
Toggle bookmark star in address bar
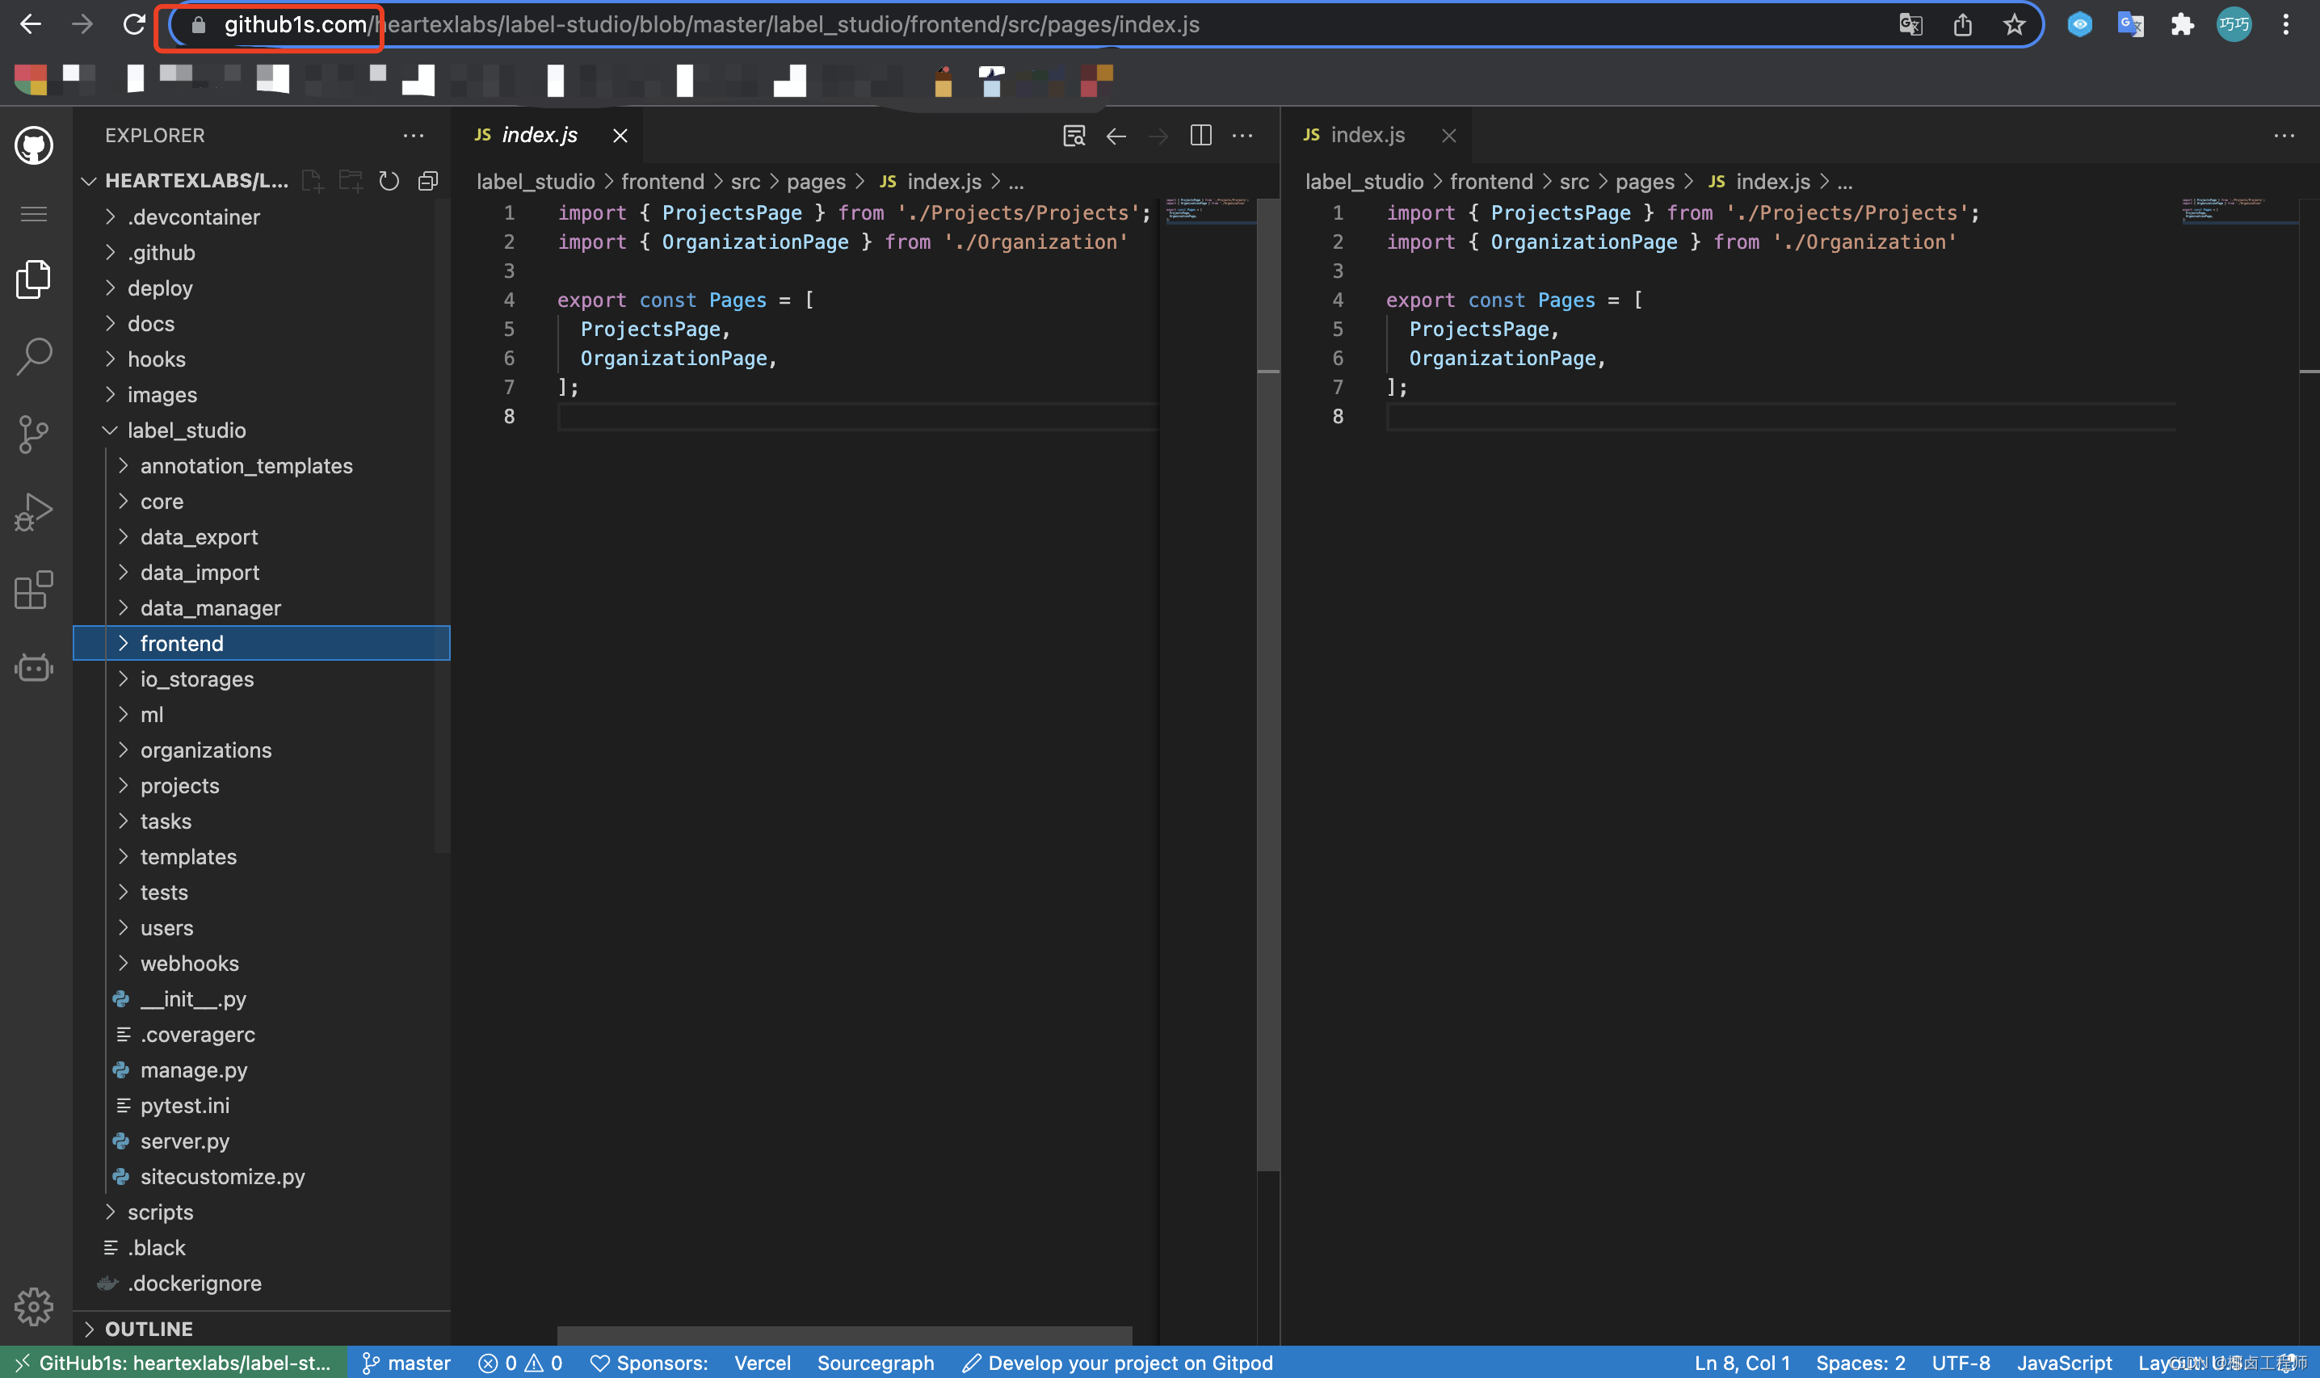[2014, 25]
